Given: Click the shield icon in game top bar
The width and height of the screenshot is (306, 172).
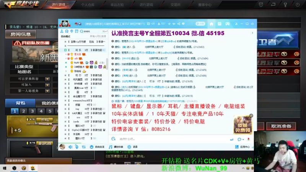Looking at the screenshot, I should coord(261,5).
